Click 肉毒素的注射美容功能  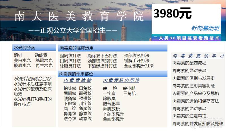194,86
